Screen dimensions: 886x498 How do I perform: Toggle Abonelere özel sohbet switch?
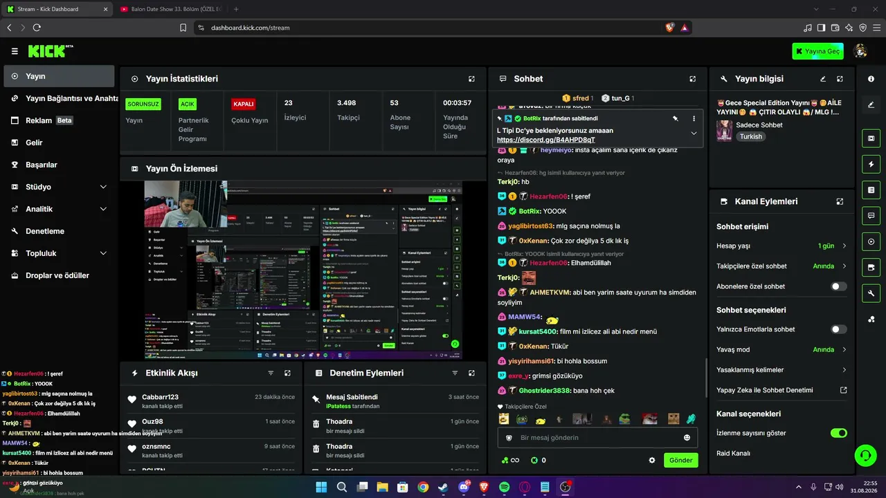click(838, 286)
